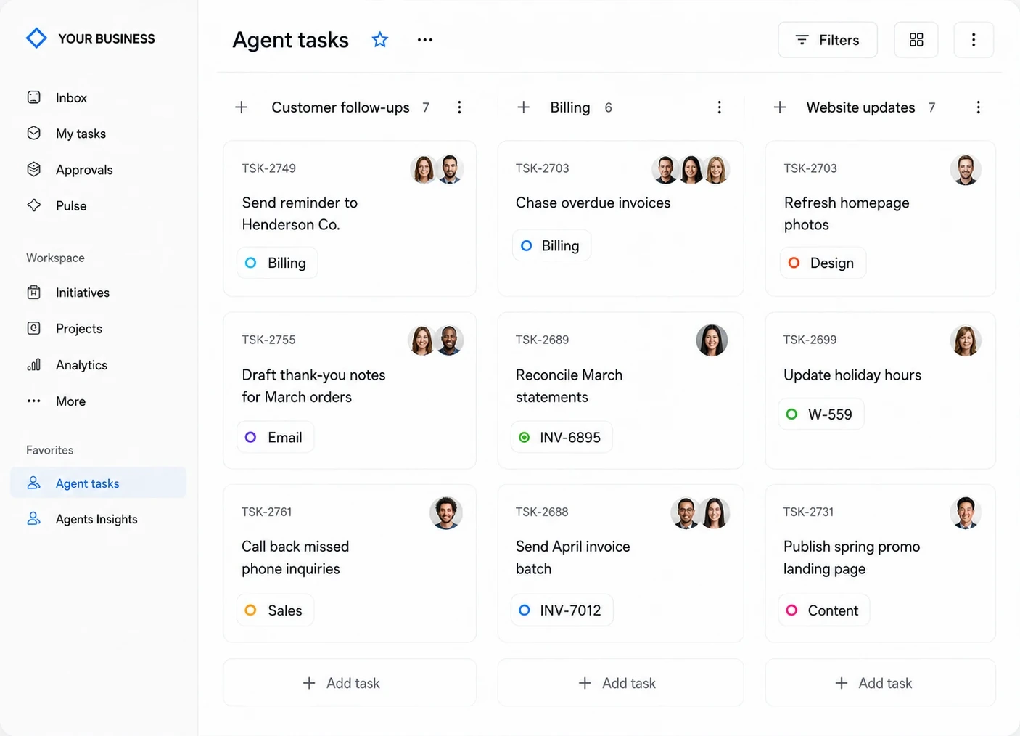Click INV-6895 tag on Reconcile March statements
Viewport: 1020px width, 736px height.
[562, 437]
